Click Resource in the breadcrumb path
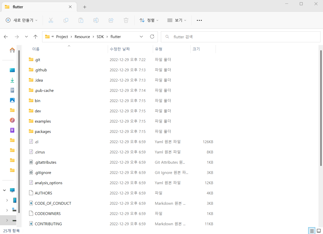 (82, 37)
